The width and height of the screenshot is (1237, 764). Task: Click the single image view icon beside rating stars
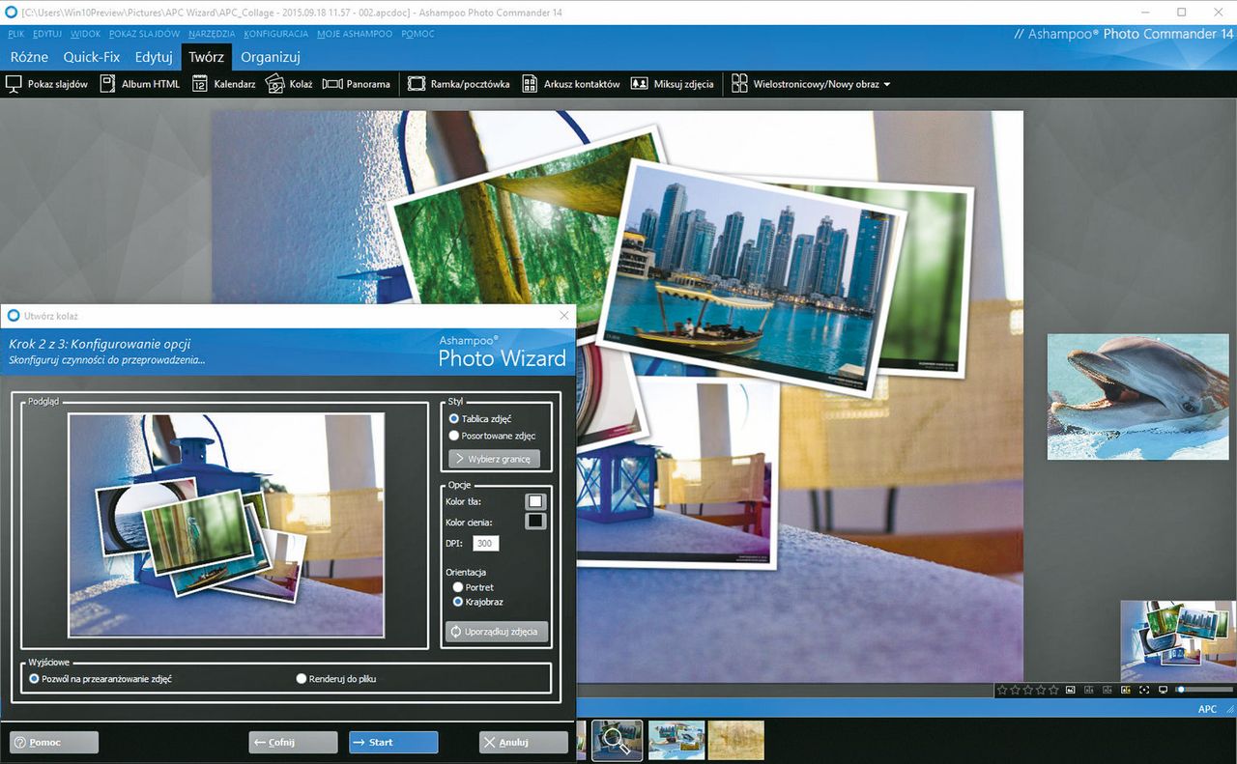(1071, 690)
